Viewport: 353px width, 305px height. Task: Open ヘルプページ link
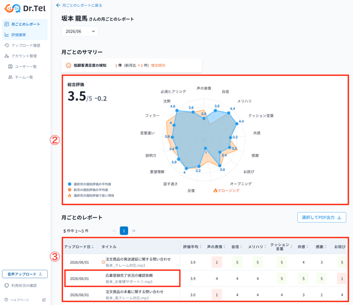click(x=19, y=300)
